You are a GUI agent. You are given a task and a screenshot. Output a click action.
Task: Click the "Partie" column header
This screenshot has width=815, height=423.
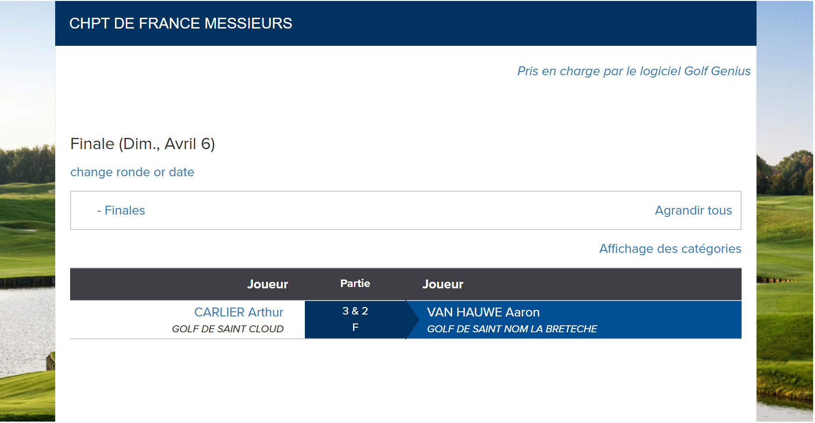[355, 283]
